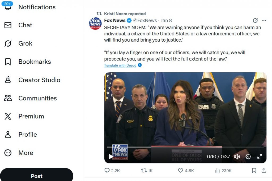The height and width of the screenshot is (181, 272).
Task: Open the post view analytics icon
Action: (x=217, y=170)
